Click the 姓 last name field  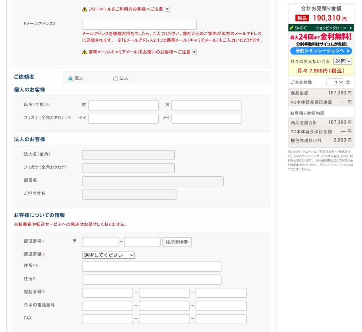pos(123,105)
